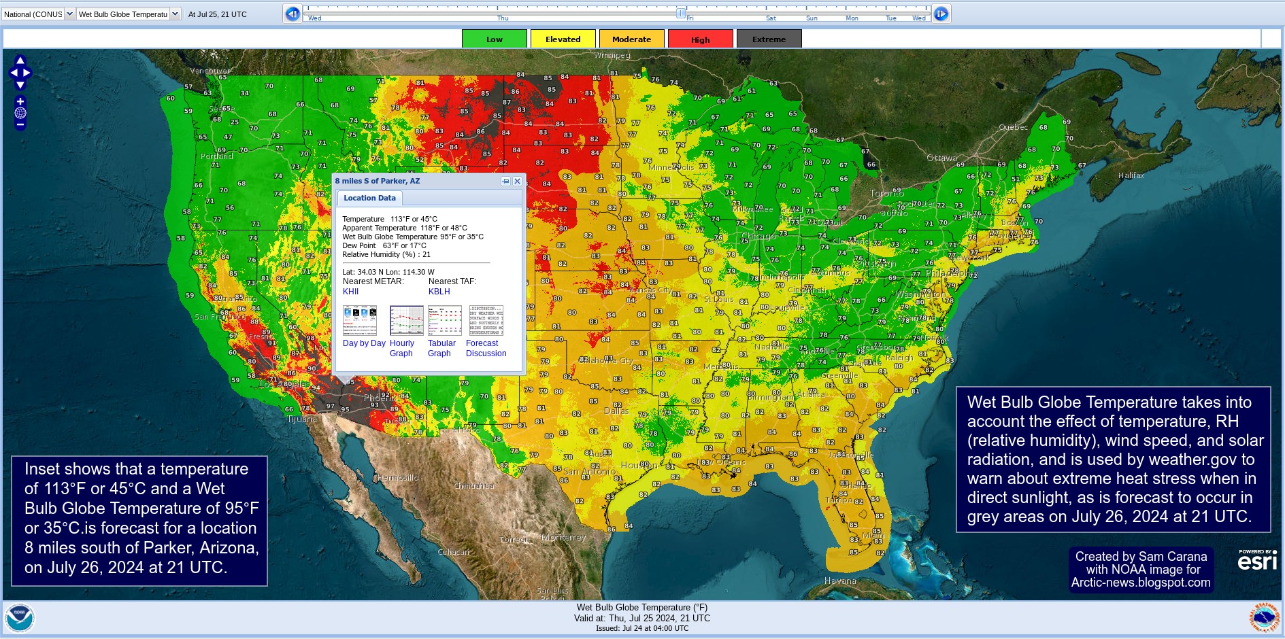Click the green Low legend swatch
Viewport: 1285px width, 639px height.
(x=495, y=39)
